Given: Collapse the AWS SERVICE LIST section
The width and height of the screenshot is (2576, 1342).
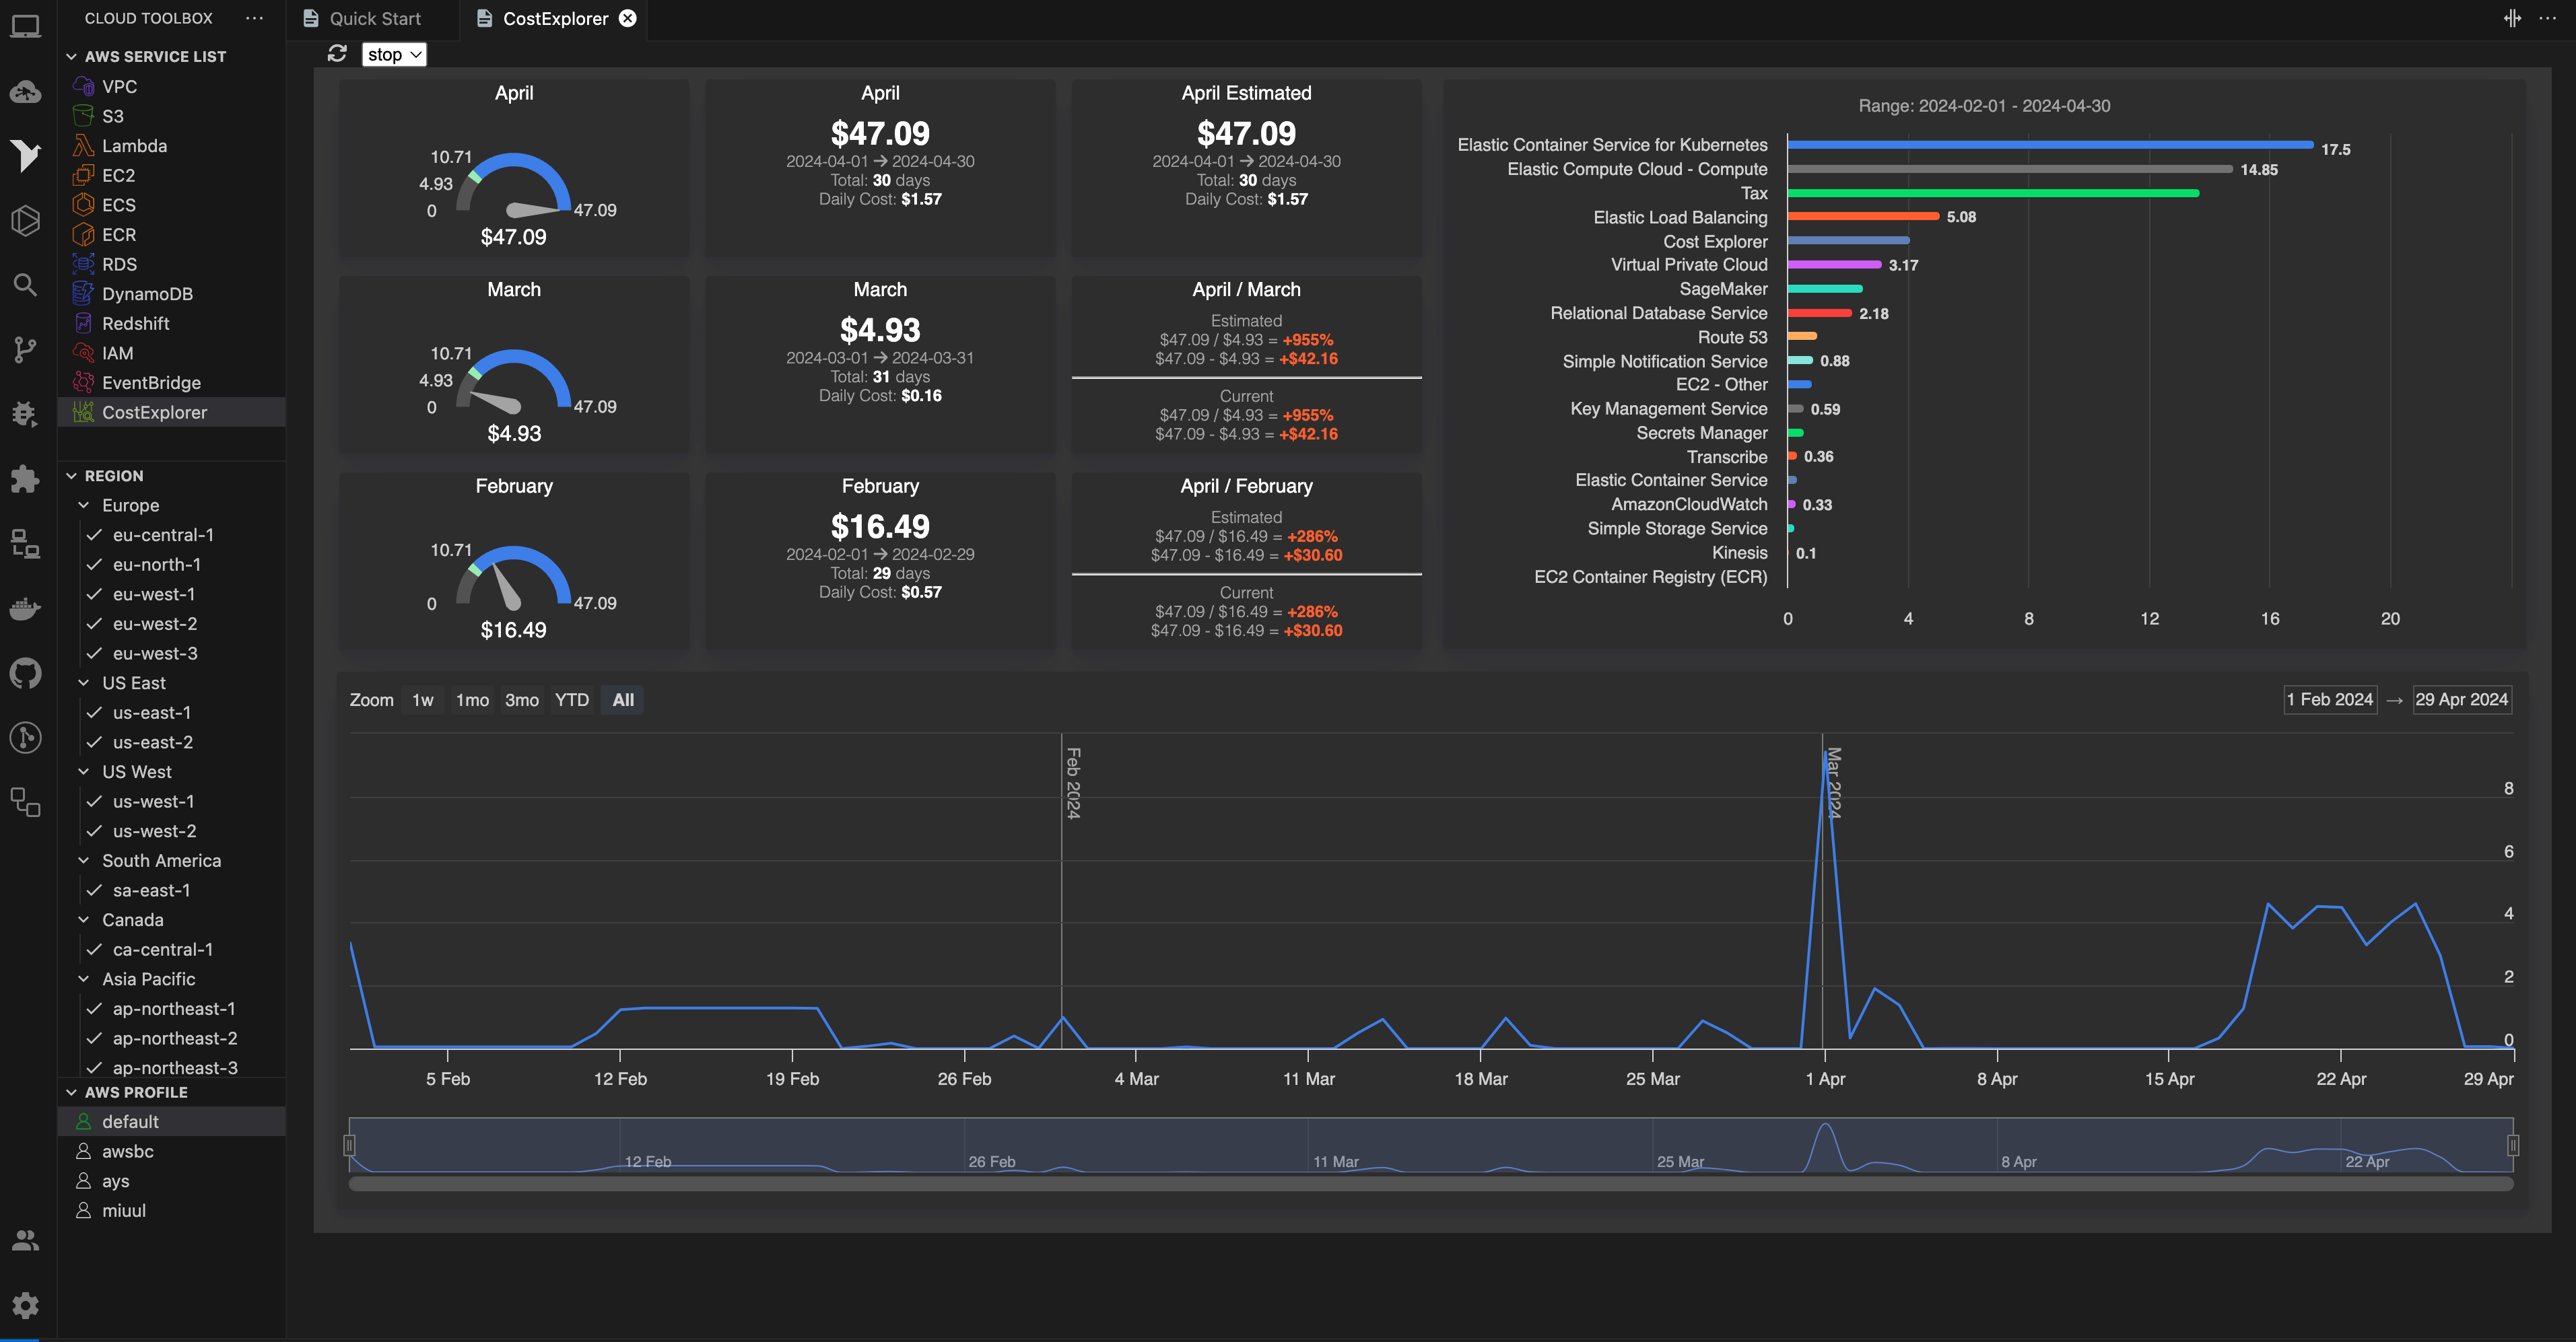Looking at the screenshot, I should pos(71,56).
